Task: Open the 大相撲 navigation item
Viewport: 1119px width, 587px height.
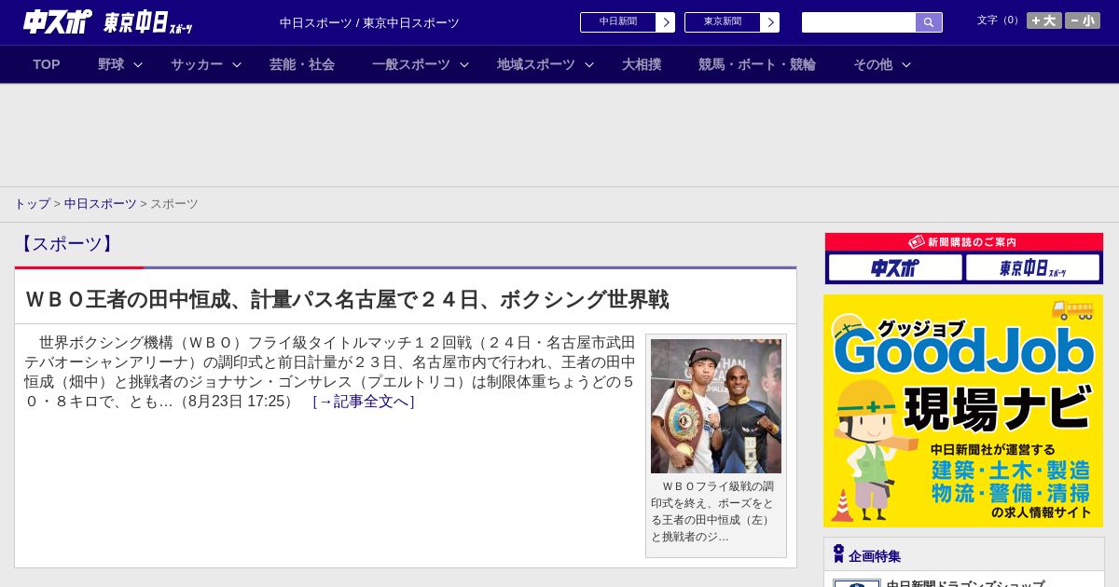Action: click(642, 64)
